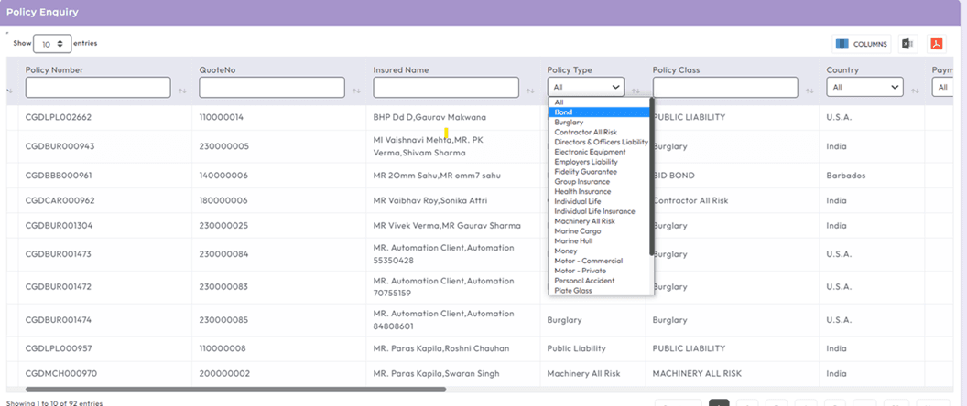Export table using the PDF icon

click(x=936, y=44)
